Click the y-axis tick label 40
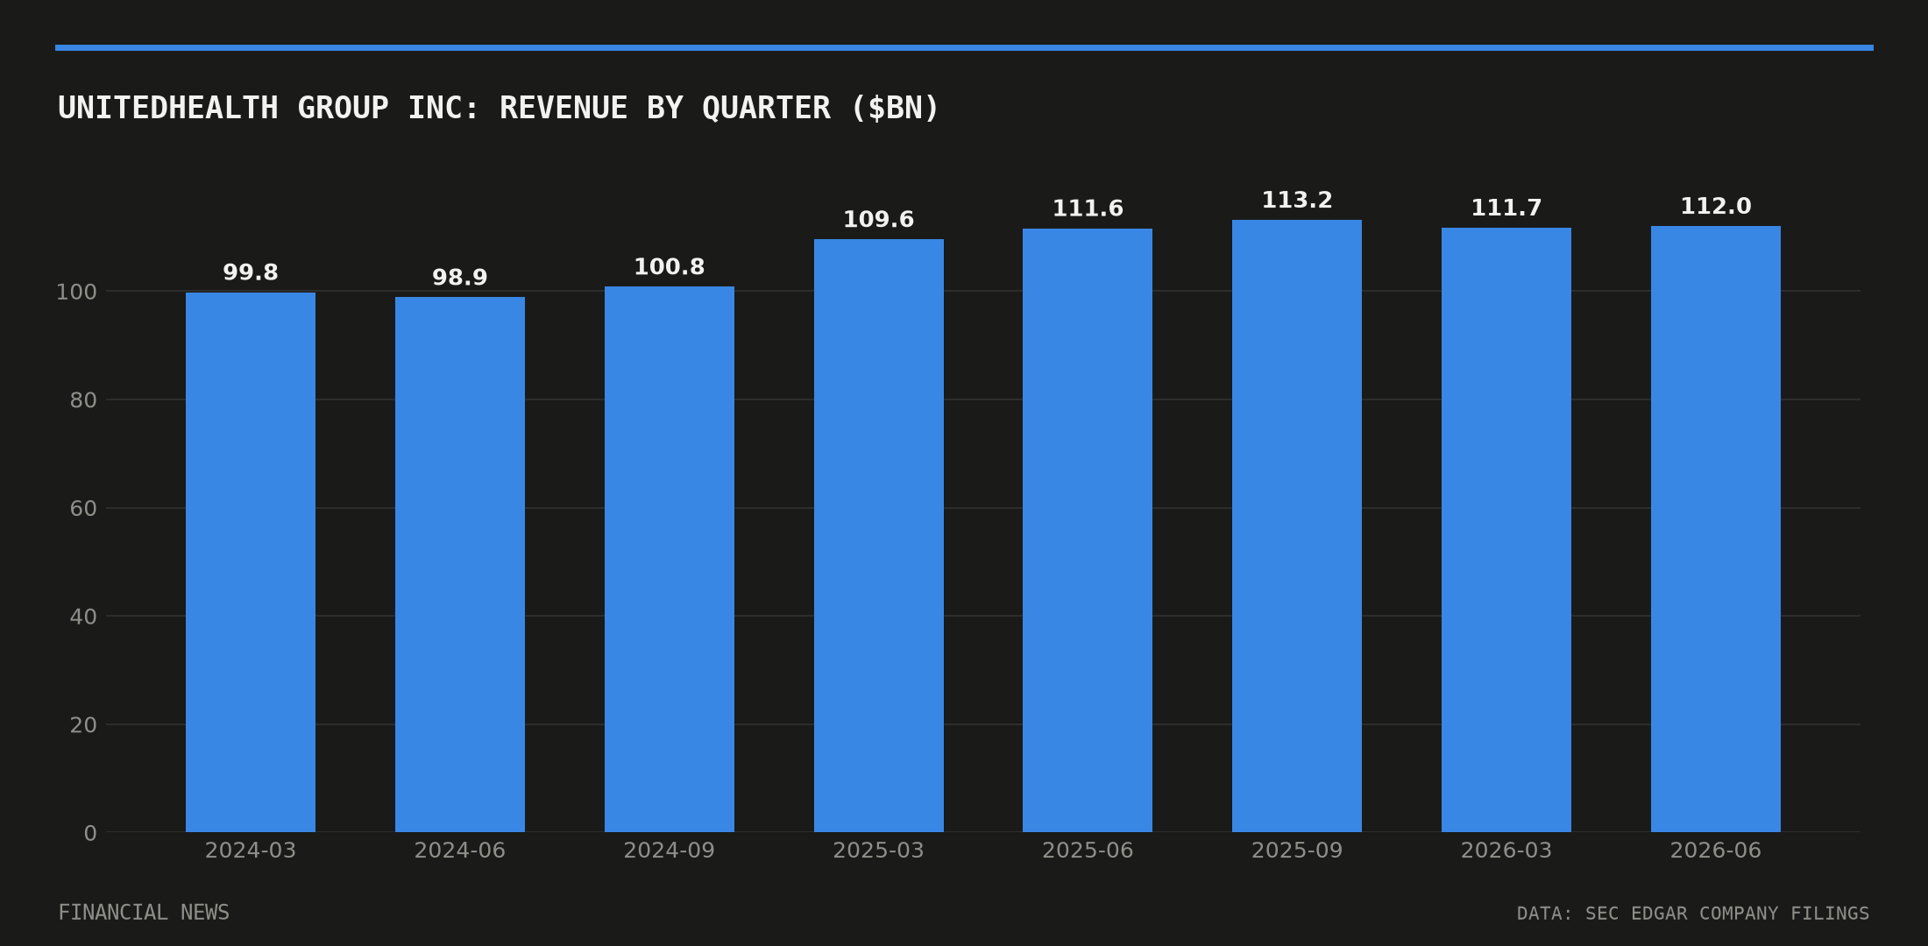The height and width of the screenshot is (946, 1928). (x=83, y=617)
